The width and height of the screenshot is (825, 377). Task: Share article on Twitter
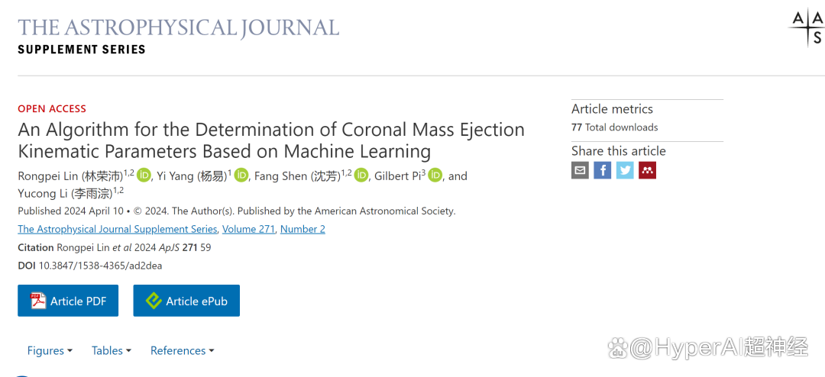click(625, 170)
